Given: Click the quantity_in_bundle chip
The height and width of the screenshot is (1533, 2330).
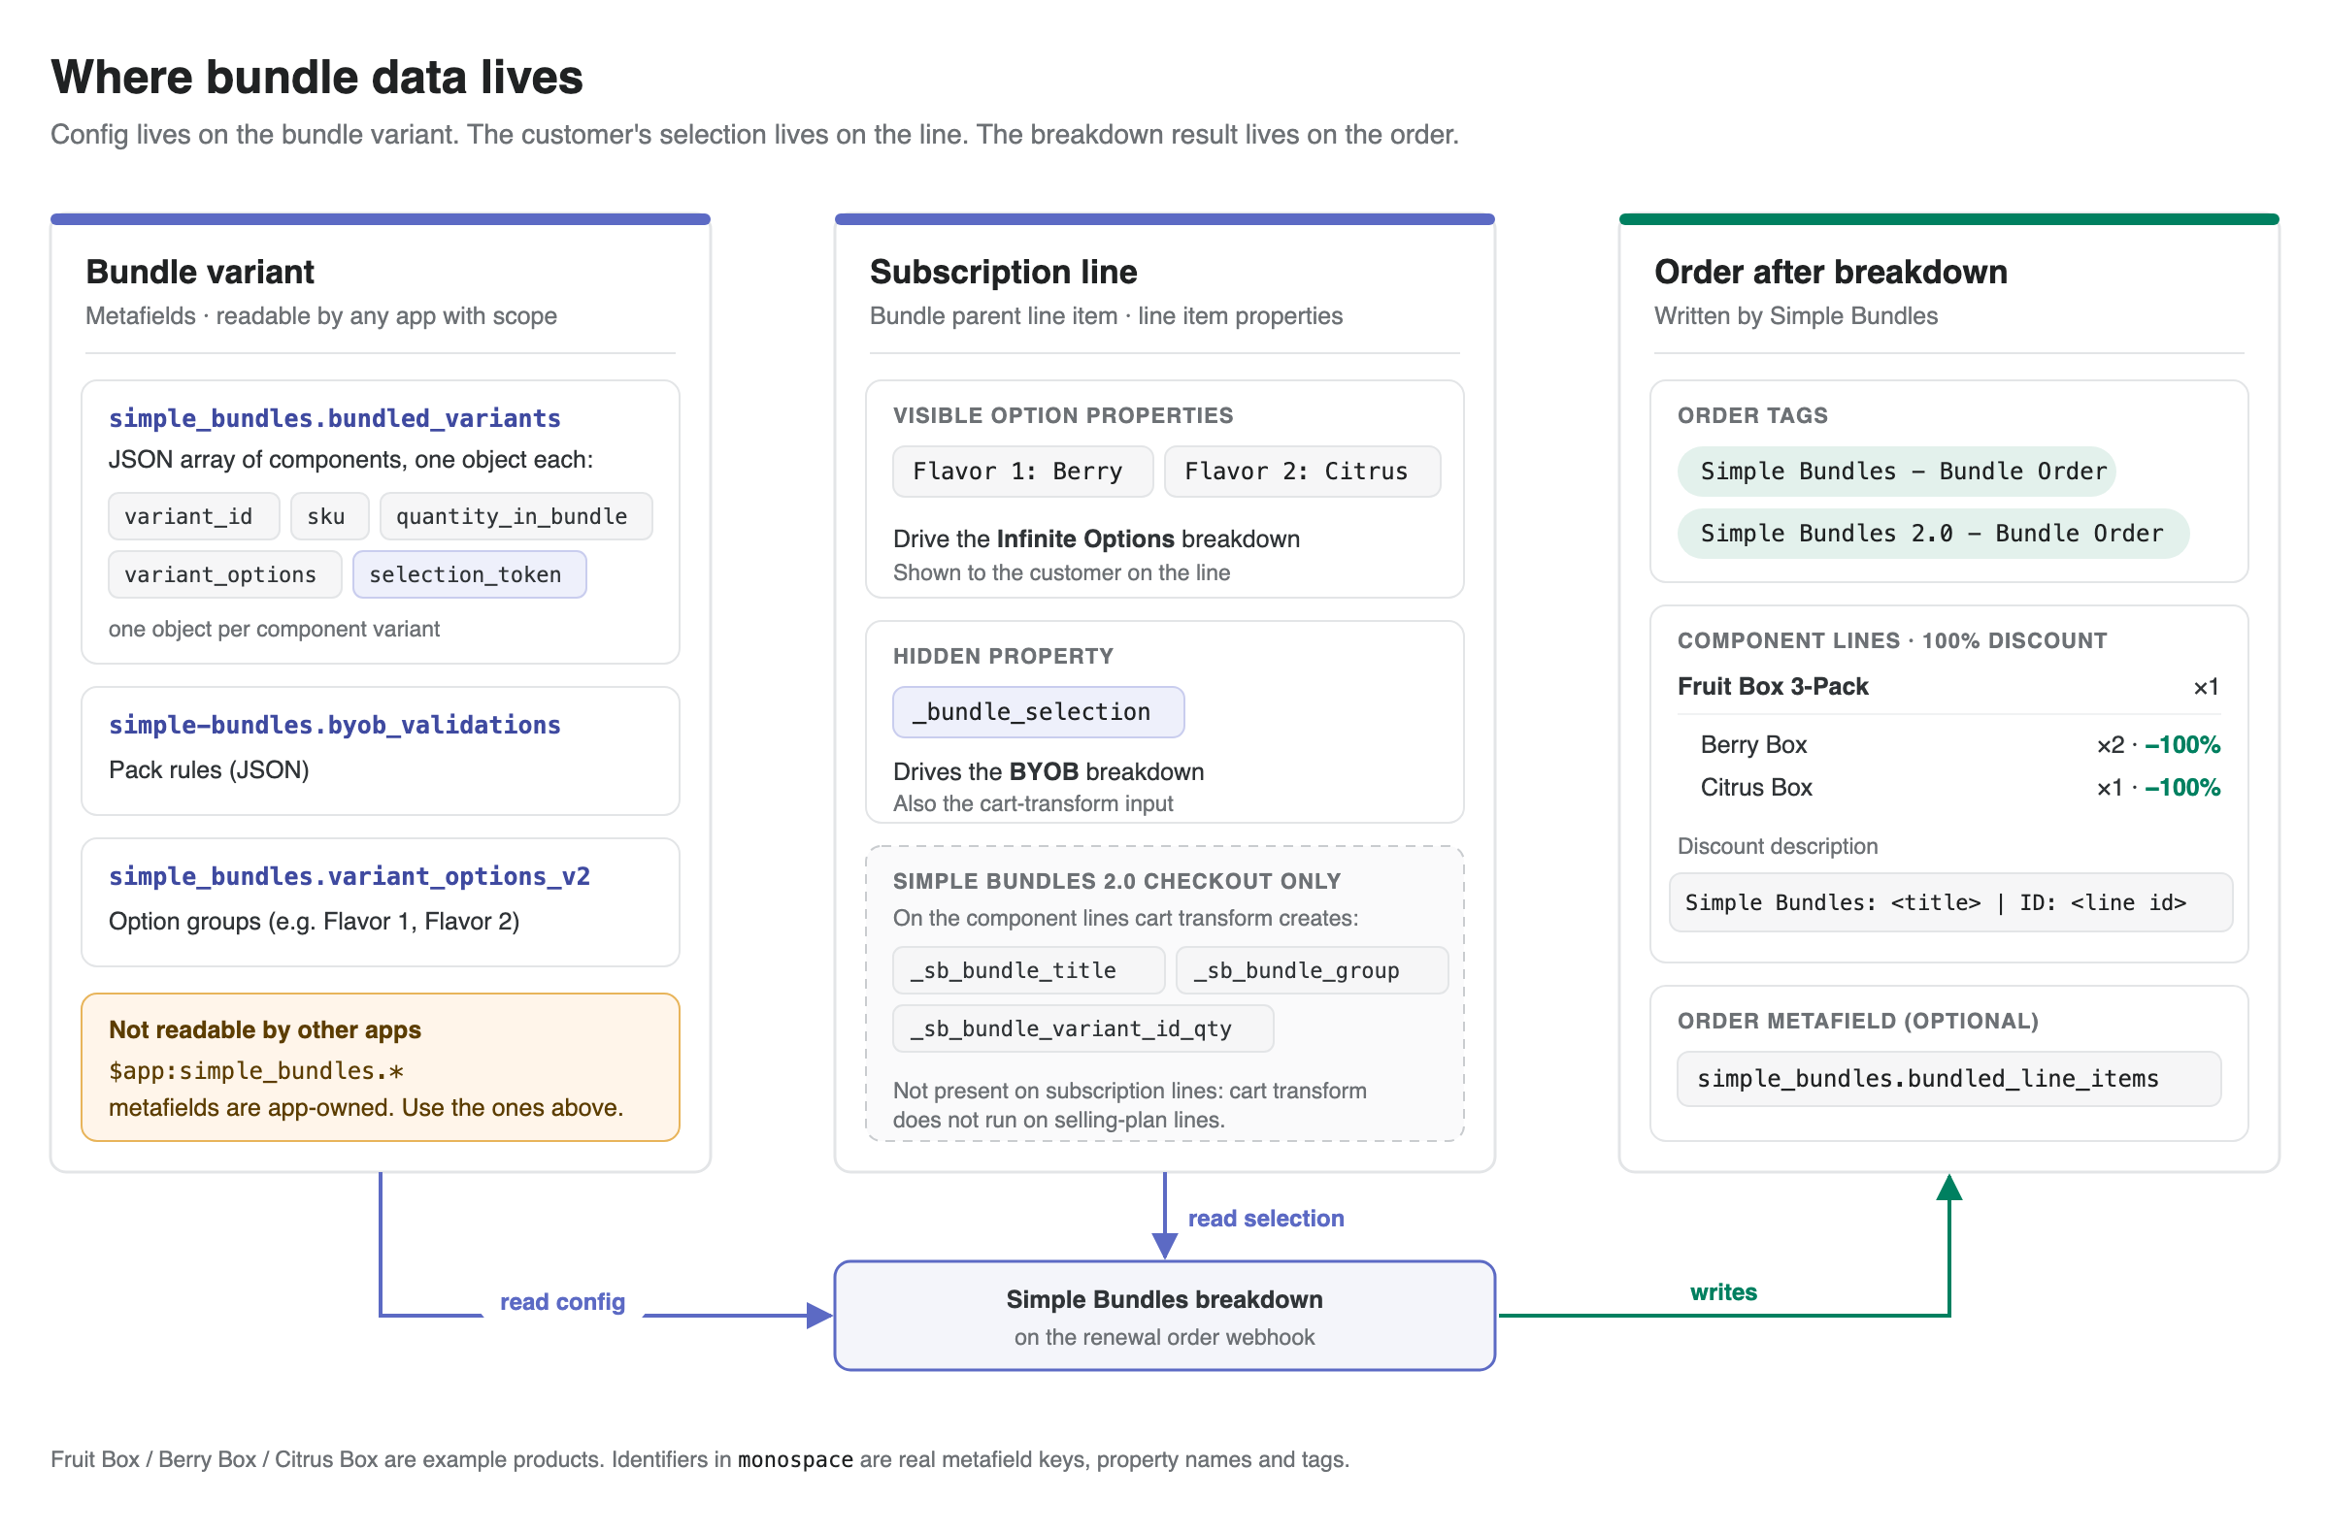Looking at the screenshot, I should [516, 516].
